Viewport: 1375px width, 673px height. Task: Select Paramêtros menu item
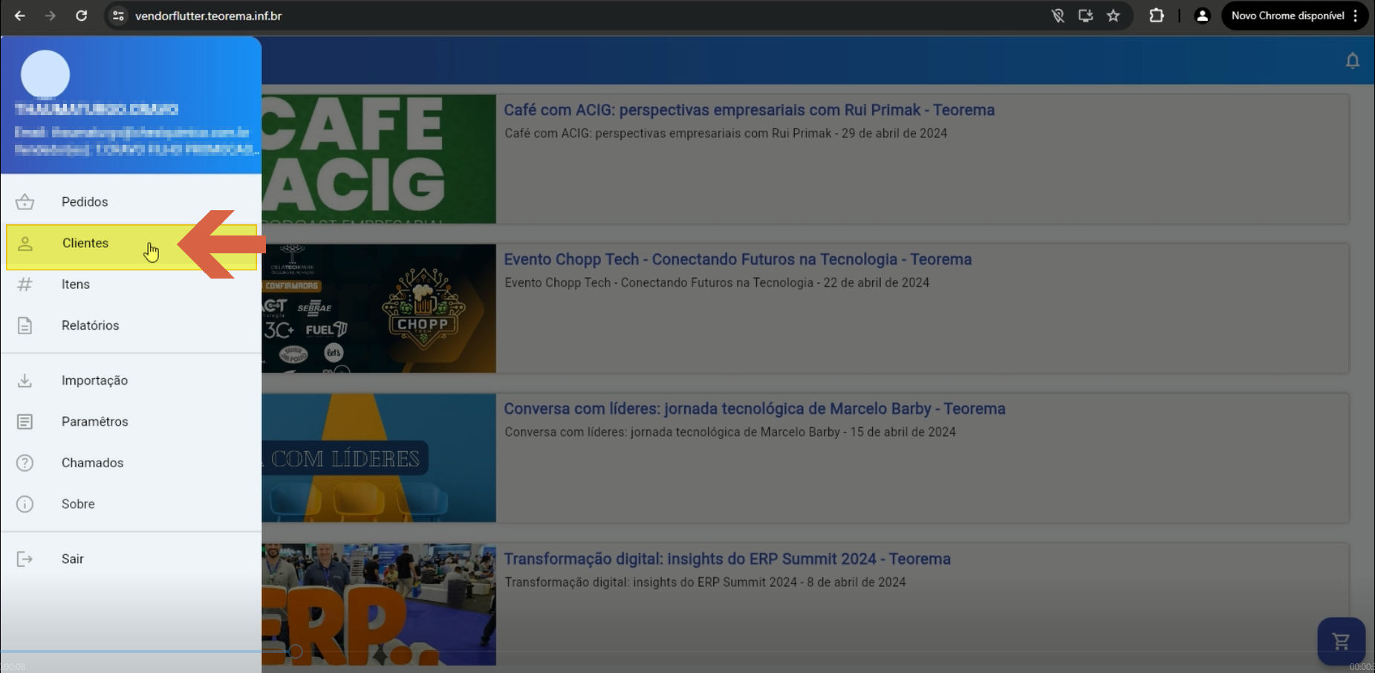(x=131, y=421)
